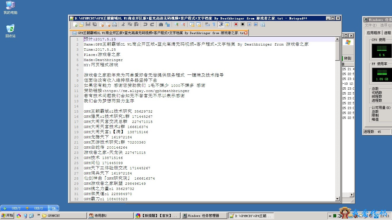Copy selection using the toolbar Copy icon
The height and width of the screenshot is (220, 392).
(130, 25)
